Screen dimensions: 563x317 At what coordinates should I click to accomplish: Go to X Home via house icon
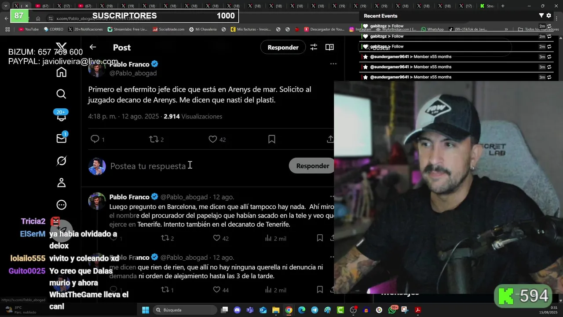pos(61,72)
